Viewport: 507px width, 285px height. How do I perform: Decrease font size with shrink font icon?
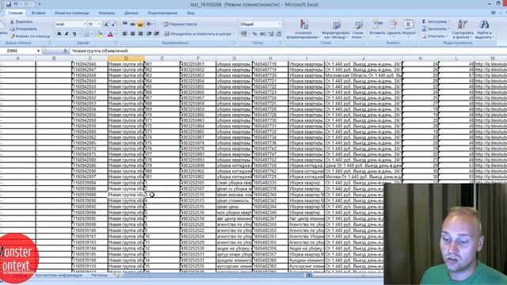[x=113, y=25]
